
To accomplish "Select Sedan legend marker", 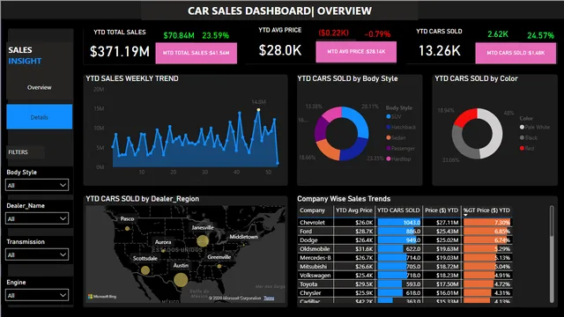I will [x=389, y=137].
